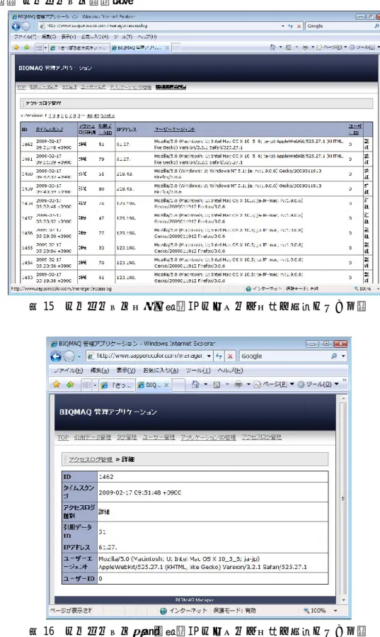Open Quick Tabs dropdown arrow in lower window

pos(95,385)
